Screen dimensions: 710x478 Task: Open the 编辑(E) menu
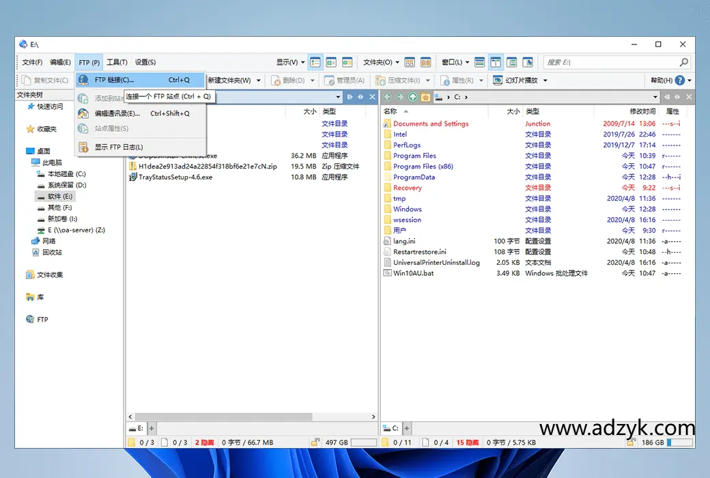[60, 62]
